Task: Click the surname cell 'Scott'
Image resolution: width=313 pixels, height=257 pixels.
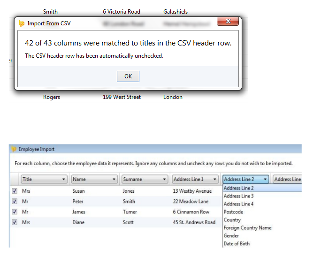Action: (x=128, y=222)
